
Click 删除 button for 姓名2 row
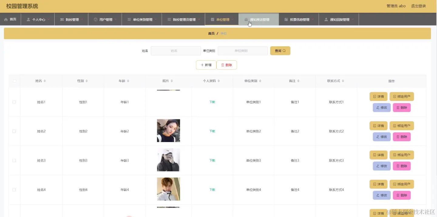(402, 137)
